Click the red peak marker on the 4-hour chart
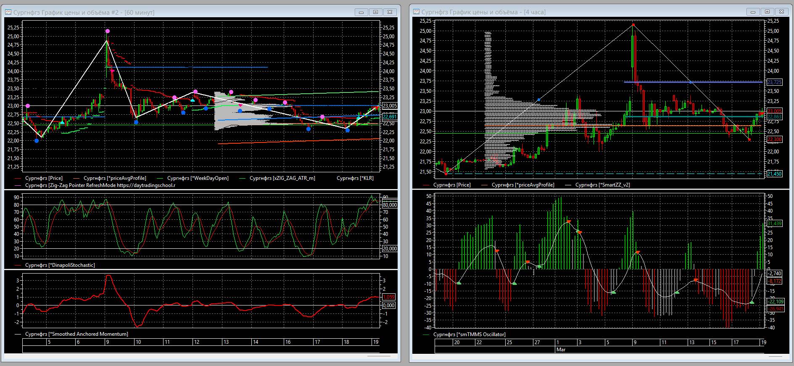 (x=633, y=25)
